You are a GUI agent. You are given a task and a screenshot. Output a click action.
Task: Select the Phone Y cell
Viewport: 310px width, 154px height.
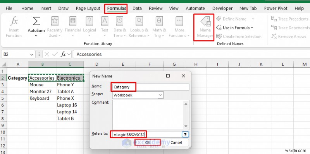pos(70,85)
